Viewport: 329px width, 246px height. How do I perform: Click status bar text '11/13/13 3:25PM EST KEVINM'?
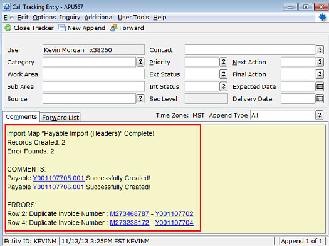[x=105, y=241]
